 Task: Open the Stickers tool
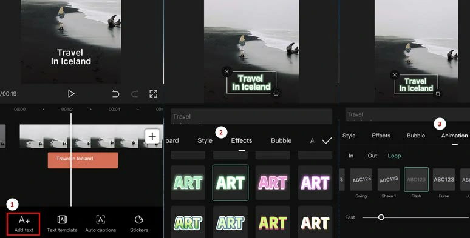pyautogui.click(x=139, y=223)
